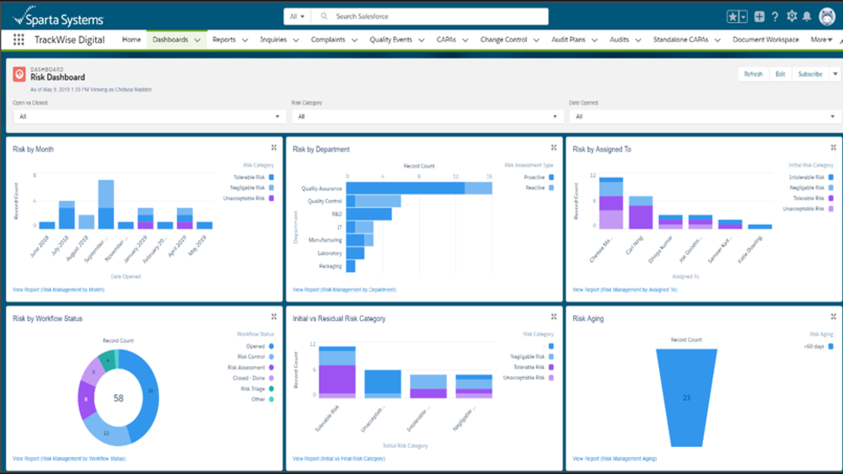Click the Favorites star icon
The image size is (843, 474).
tap(733, 17)
